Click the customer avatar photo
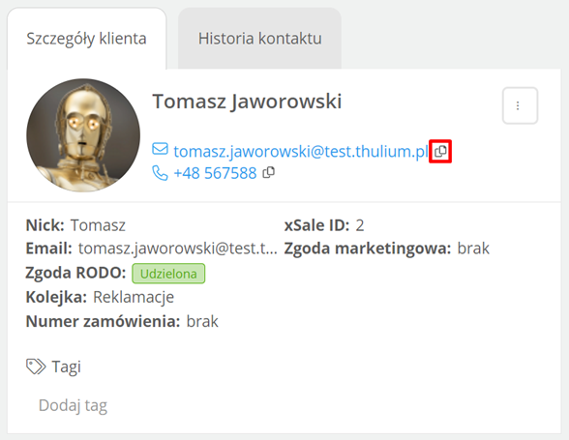The height and width of the screenshot is (440, 569). click(x=83, y=135)
